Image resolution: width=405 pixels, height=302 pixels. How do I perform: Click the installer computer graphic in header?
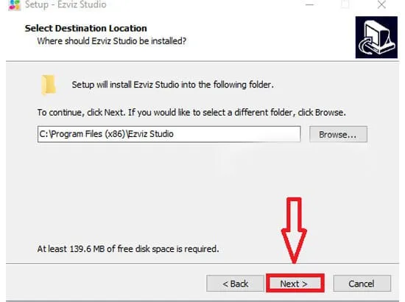(x=376, y=38)
